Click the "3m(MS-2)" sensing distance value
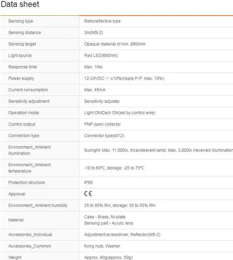The image size is (233, 260). point(94,33)
